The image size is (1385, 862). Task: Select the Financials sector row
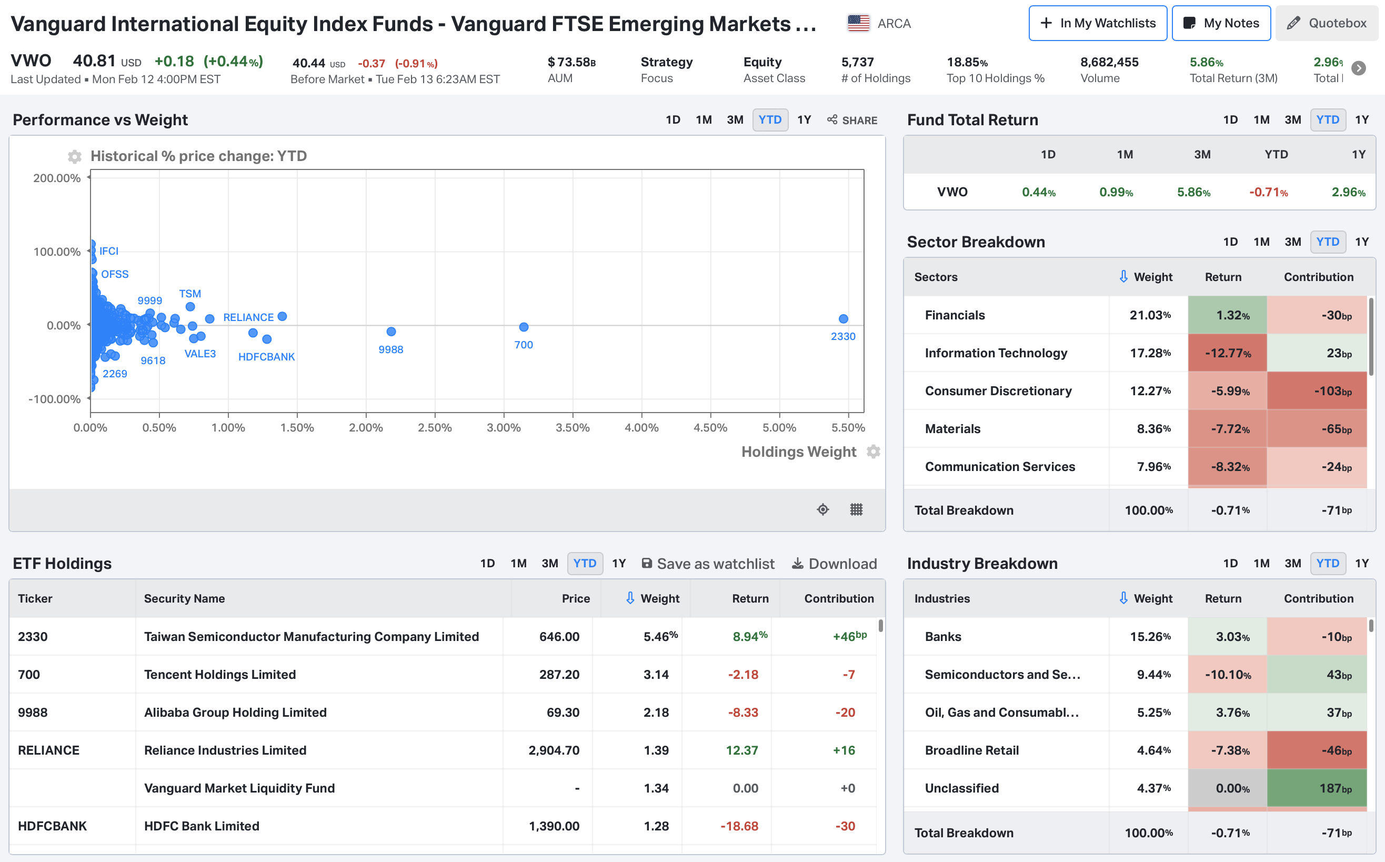click(x=1136, y=315)
